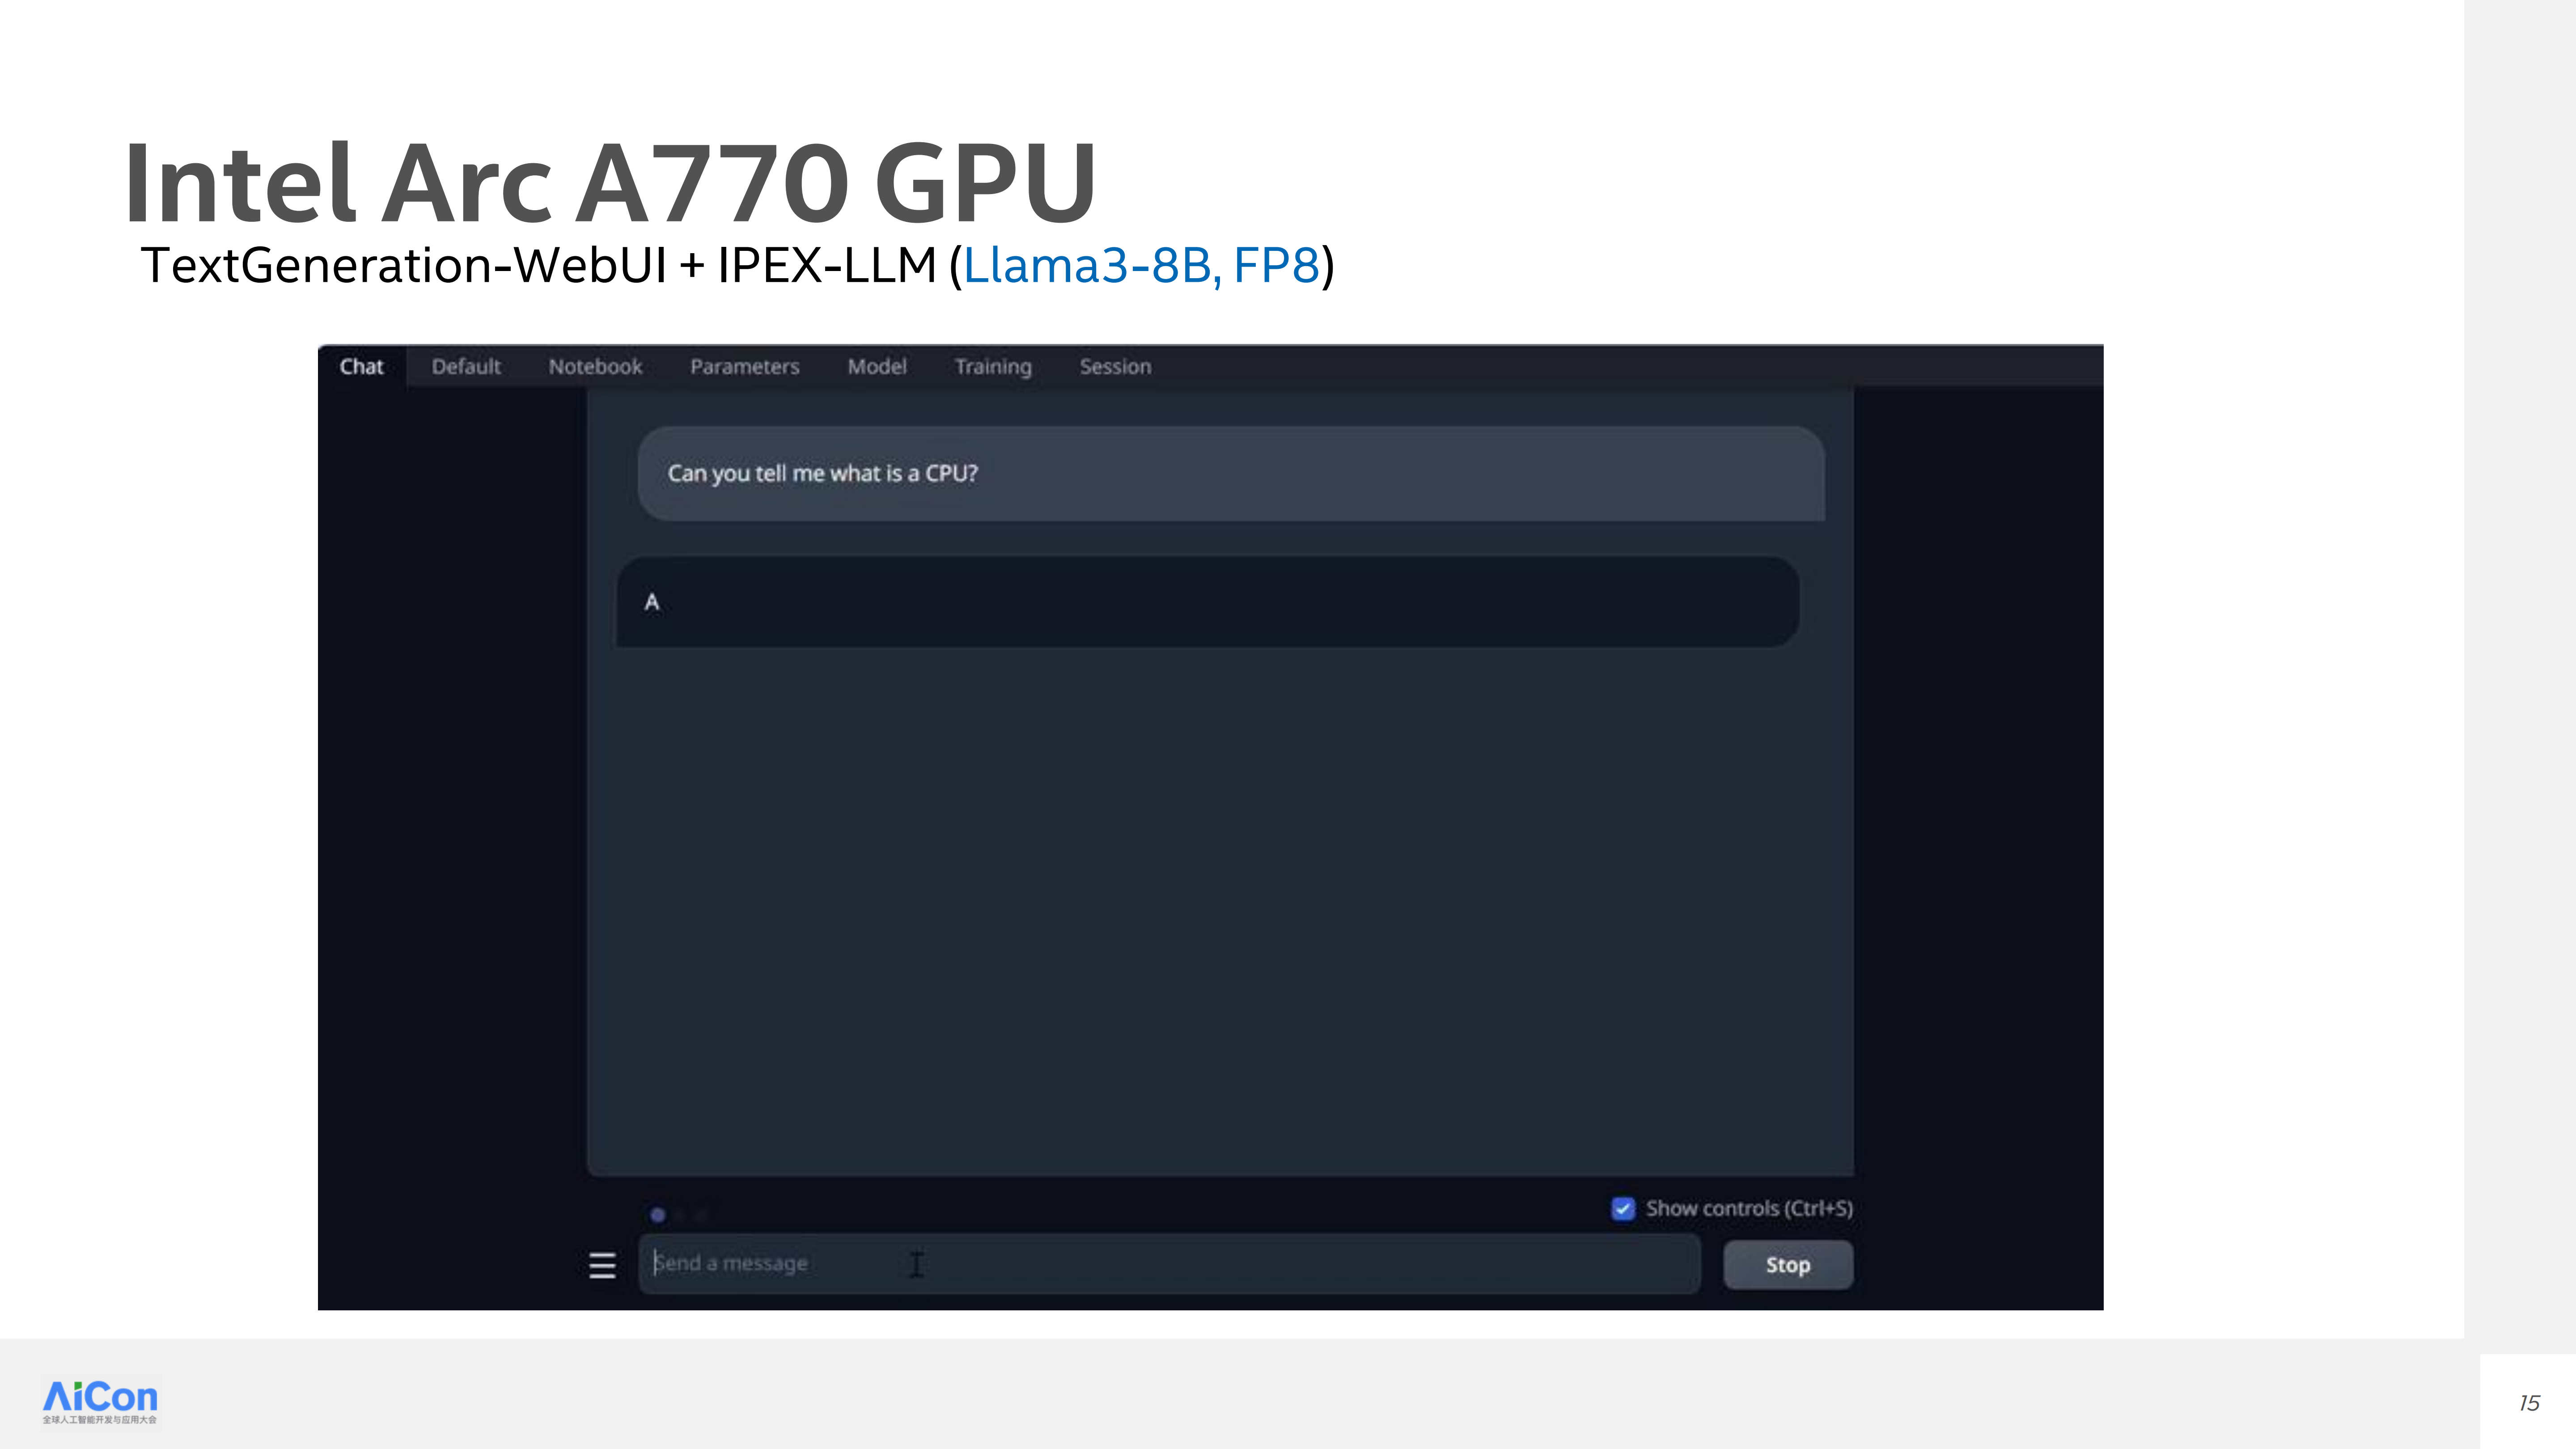Open the Default tab

pos(466,367)
